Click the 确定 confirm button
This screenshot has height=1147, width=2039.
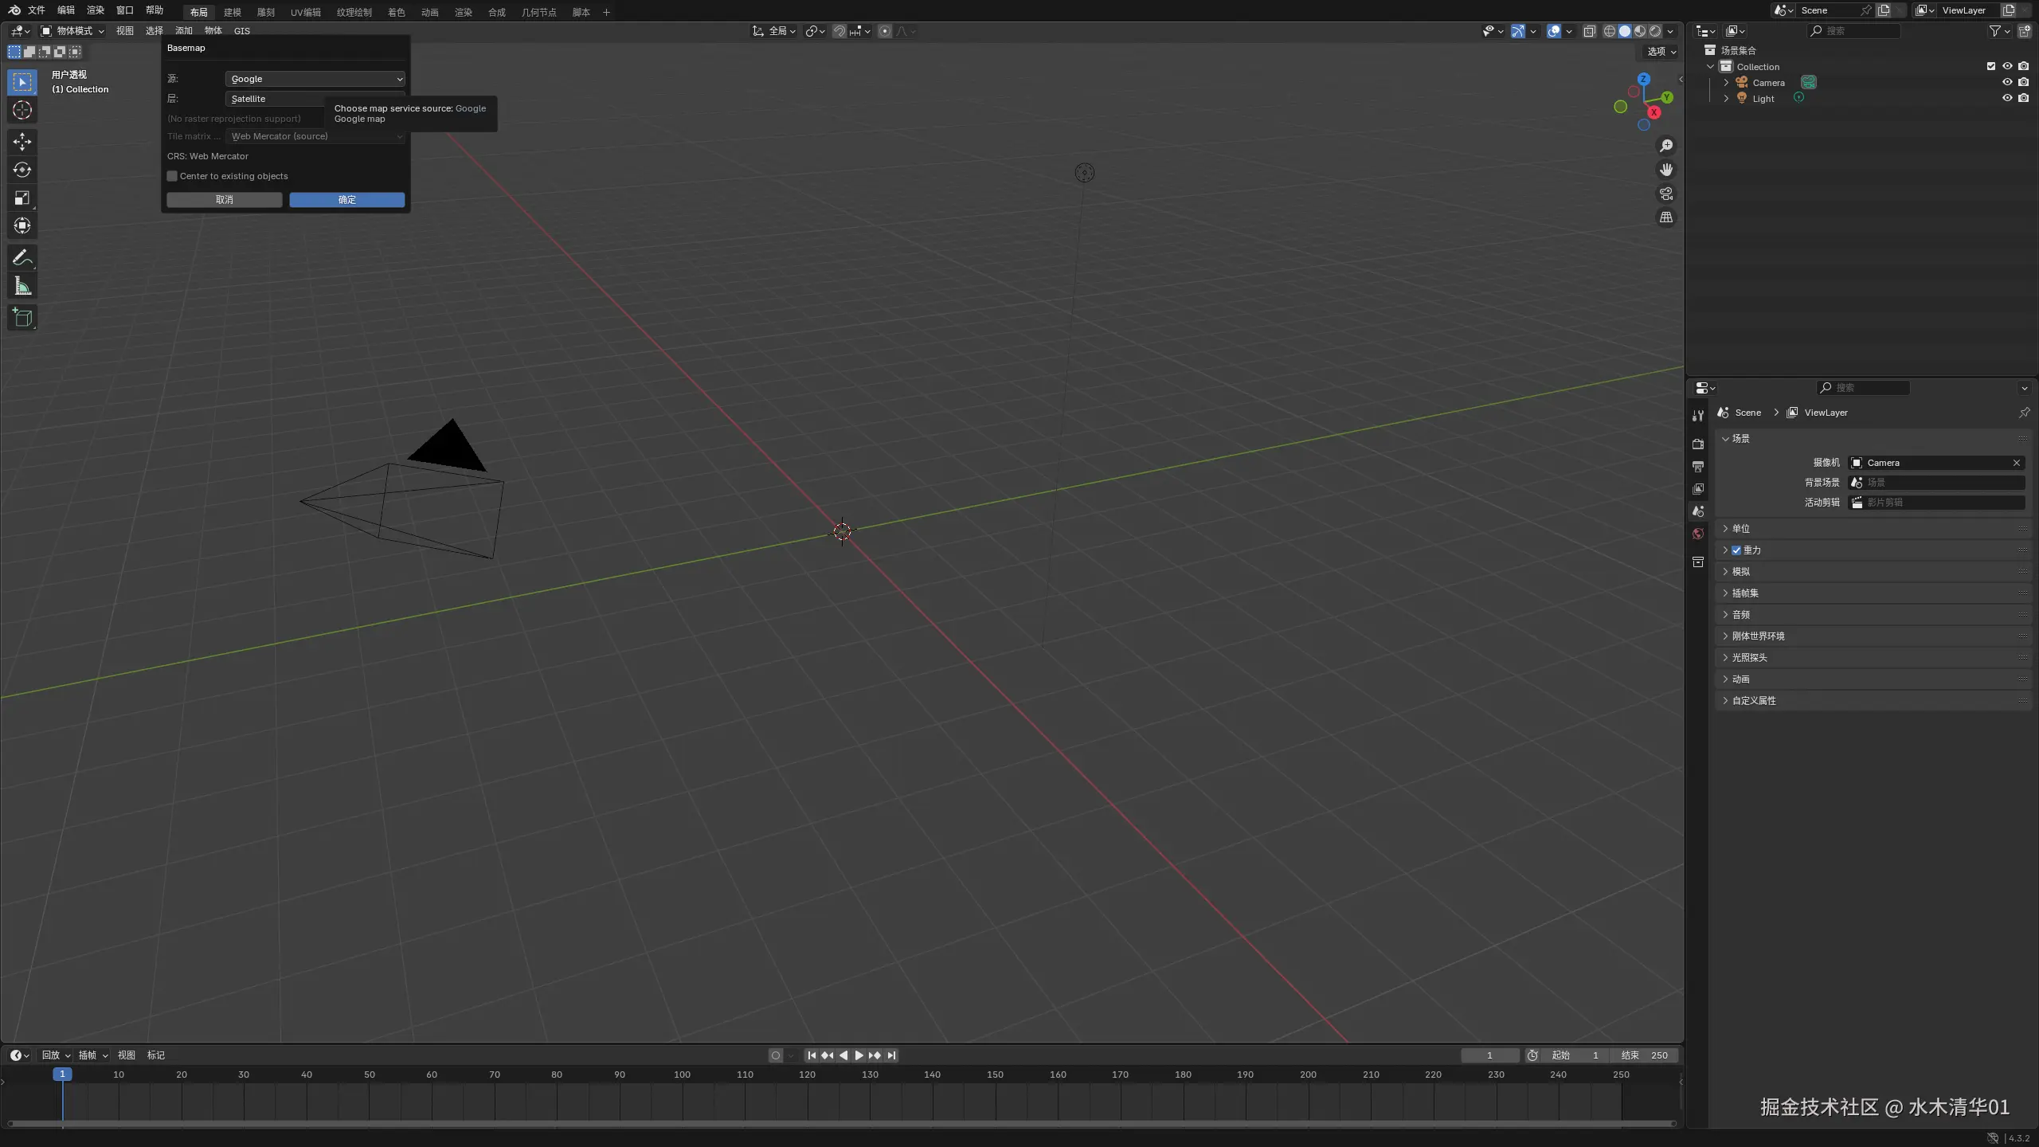coord(346,200)
